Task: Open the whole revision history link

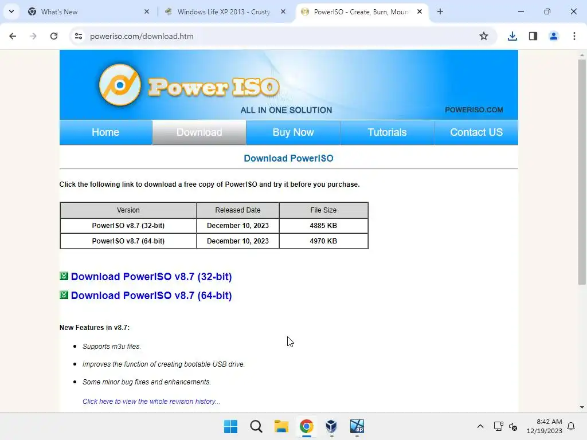Action: pos(151,402)
